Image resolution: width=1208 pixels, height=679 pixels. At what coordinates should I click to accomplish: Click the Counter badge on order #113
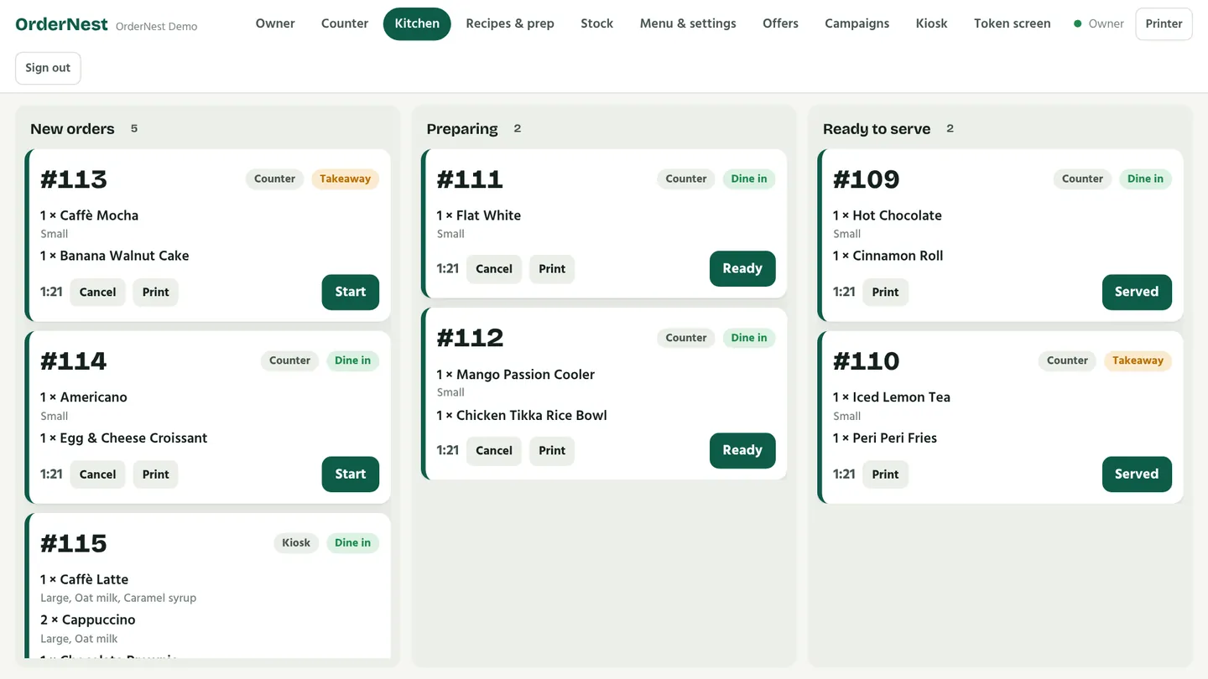point(274,179)
